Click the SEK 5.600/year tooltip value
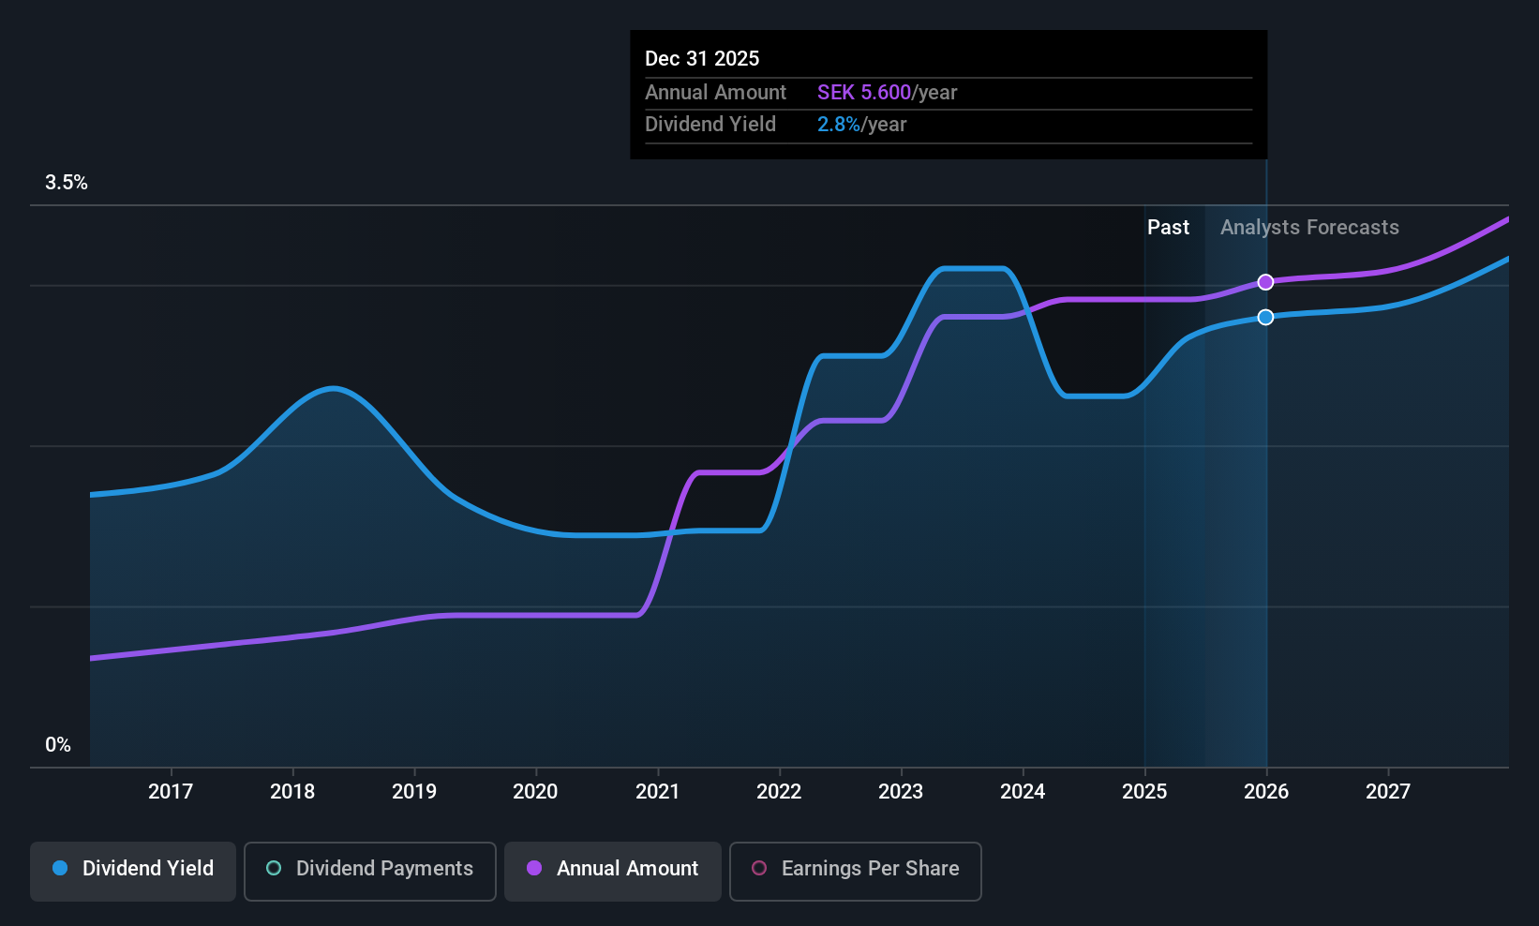The image size is (1539, 926). [x=887, y=93]
